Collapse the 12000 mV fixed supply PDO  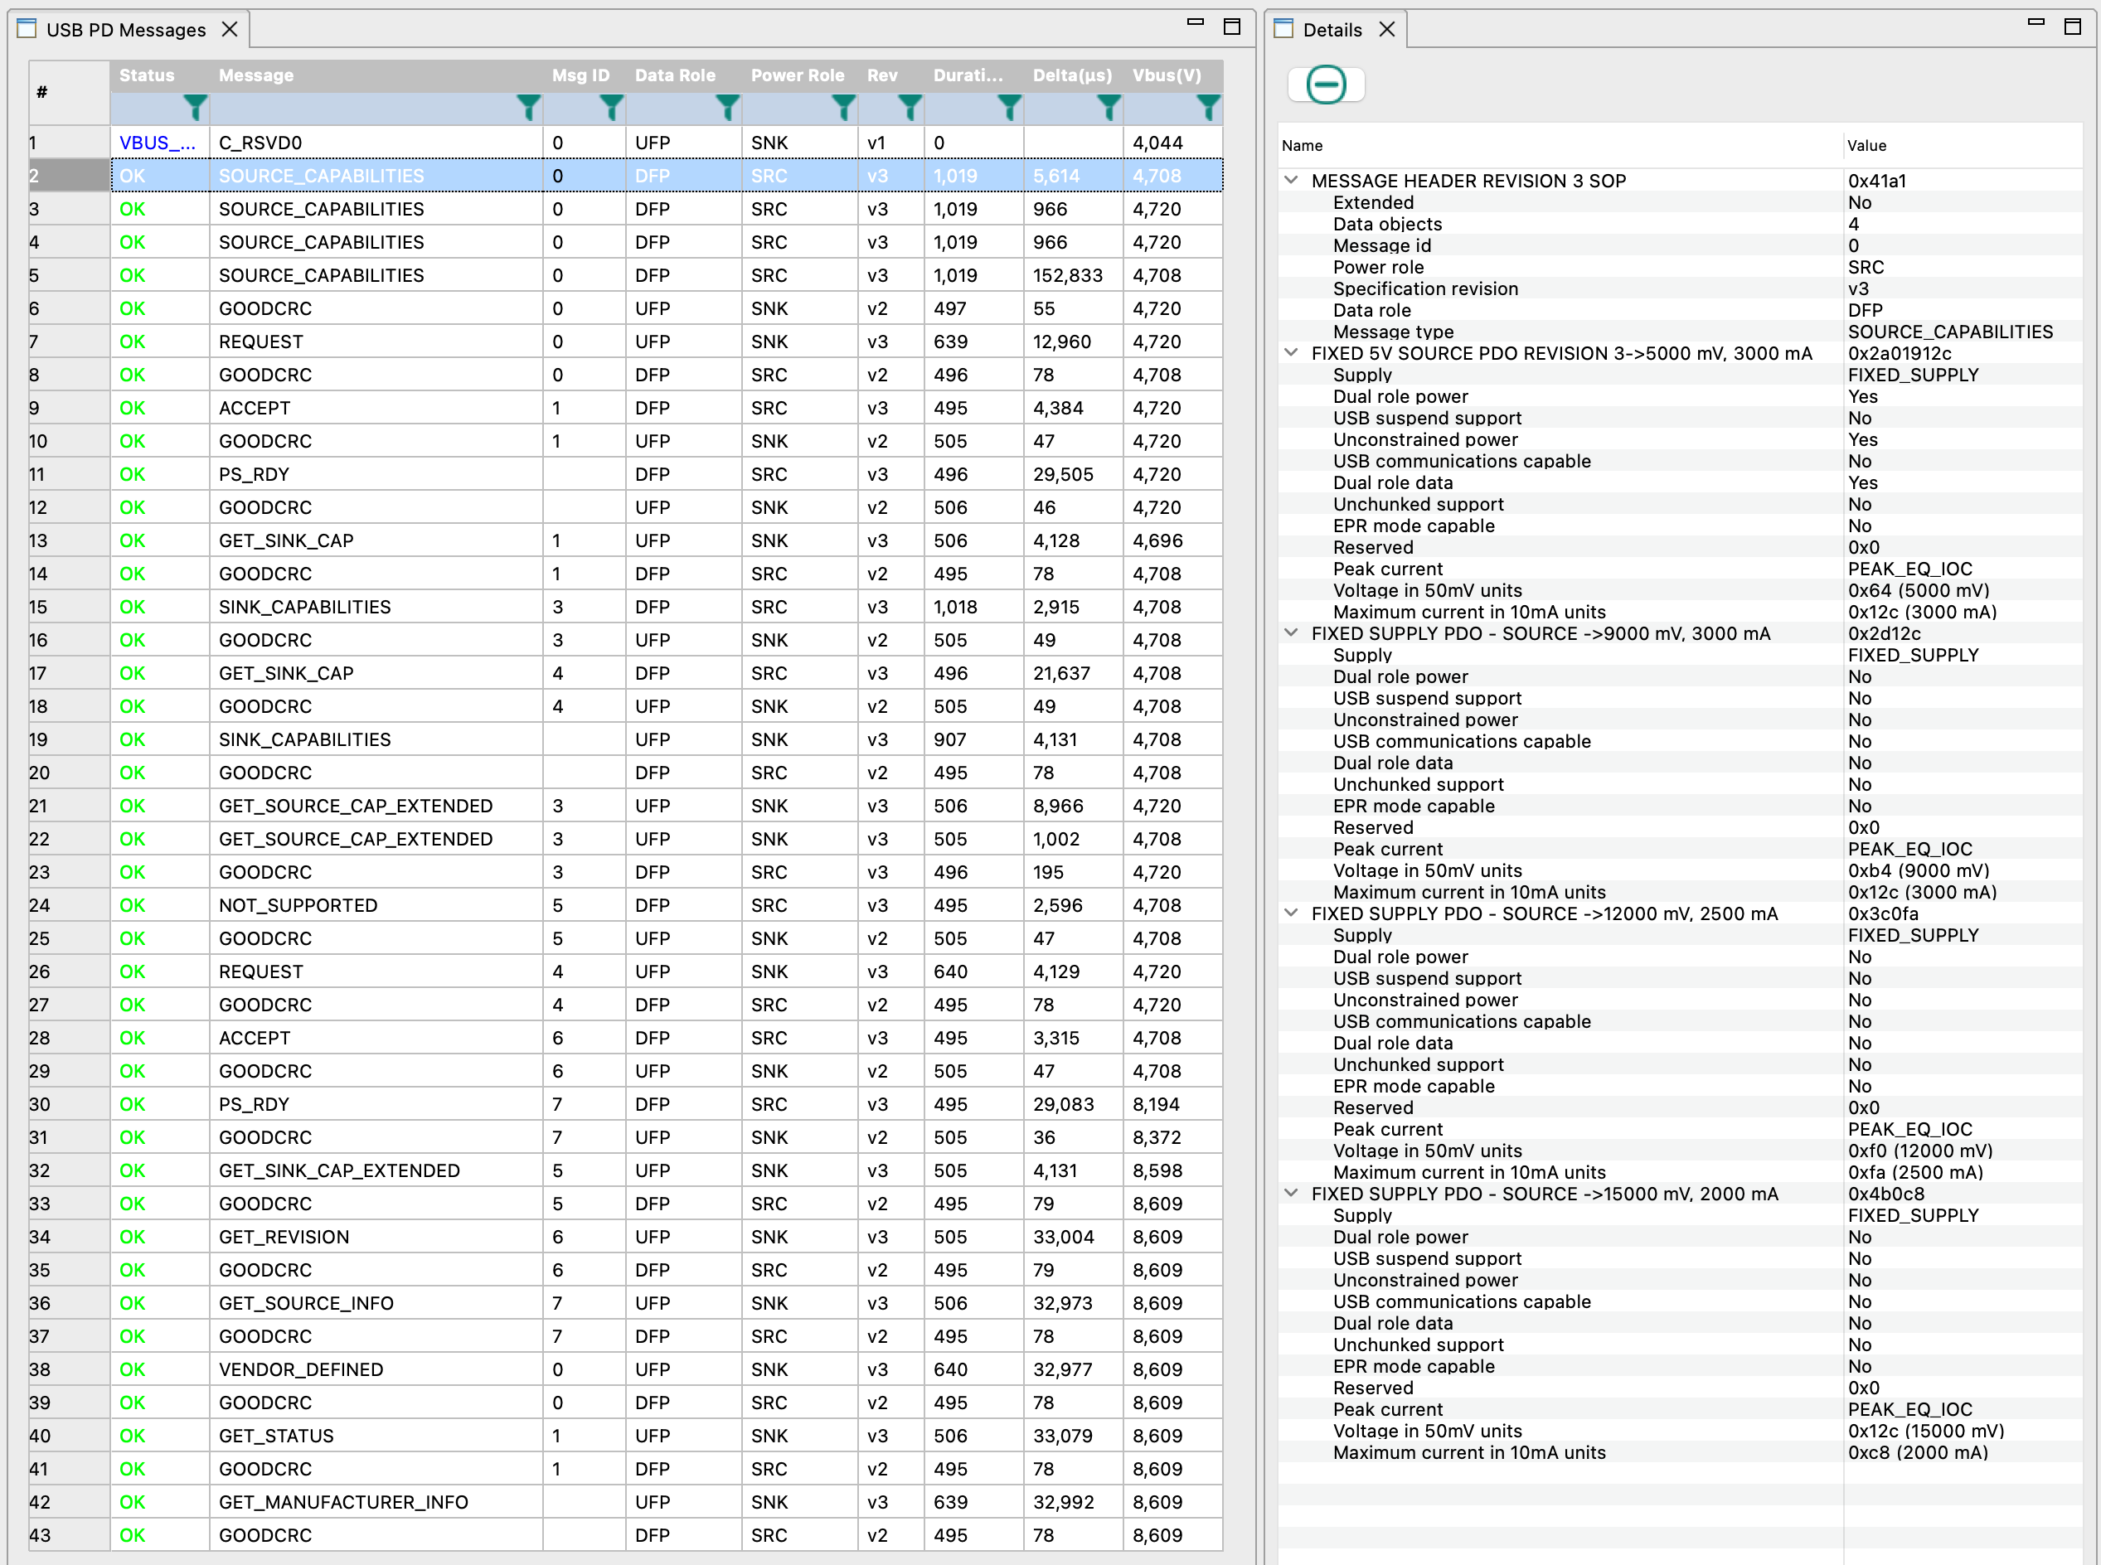pyautogui.click(x=1291, y=913)
